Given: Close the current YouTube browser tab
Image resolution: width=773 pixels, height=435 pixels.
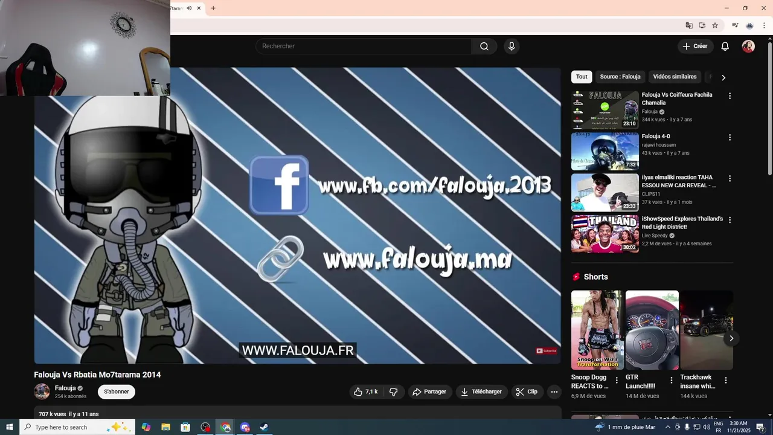Looking at the screenshot, I should click(199, 8).
